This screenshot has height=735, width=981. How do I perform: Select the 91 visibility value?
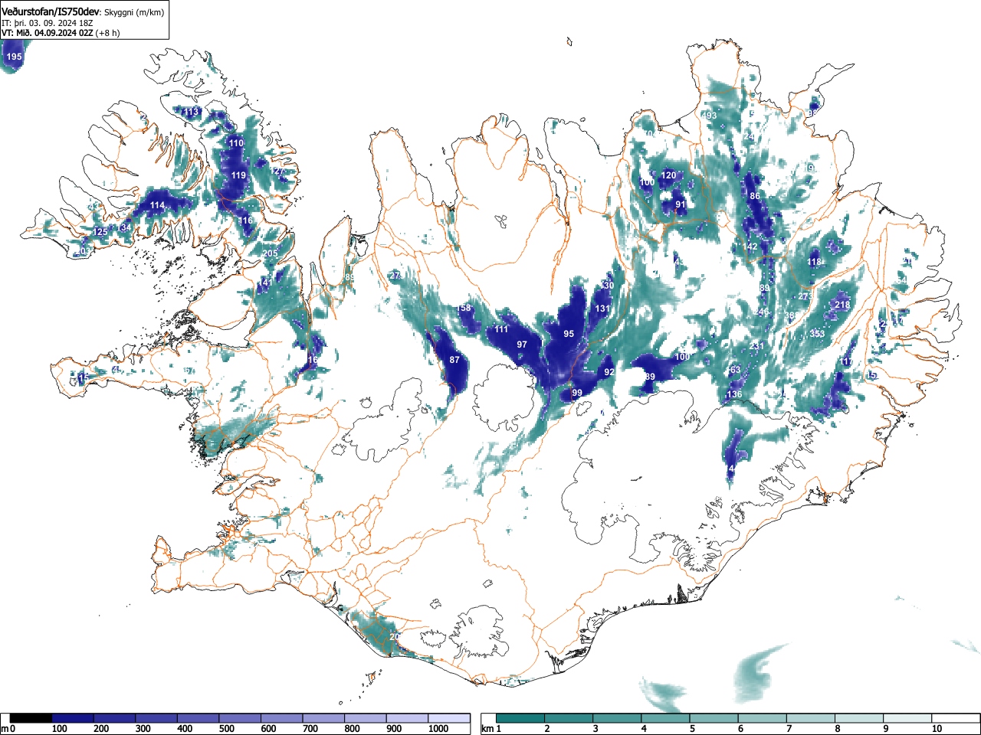coord(681,204)
